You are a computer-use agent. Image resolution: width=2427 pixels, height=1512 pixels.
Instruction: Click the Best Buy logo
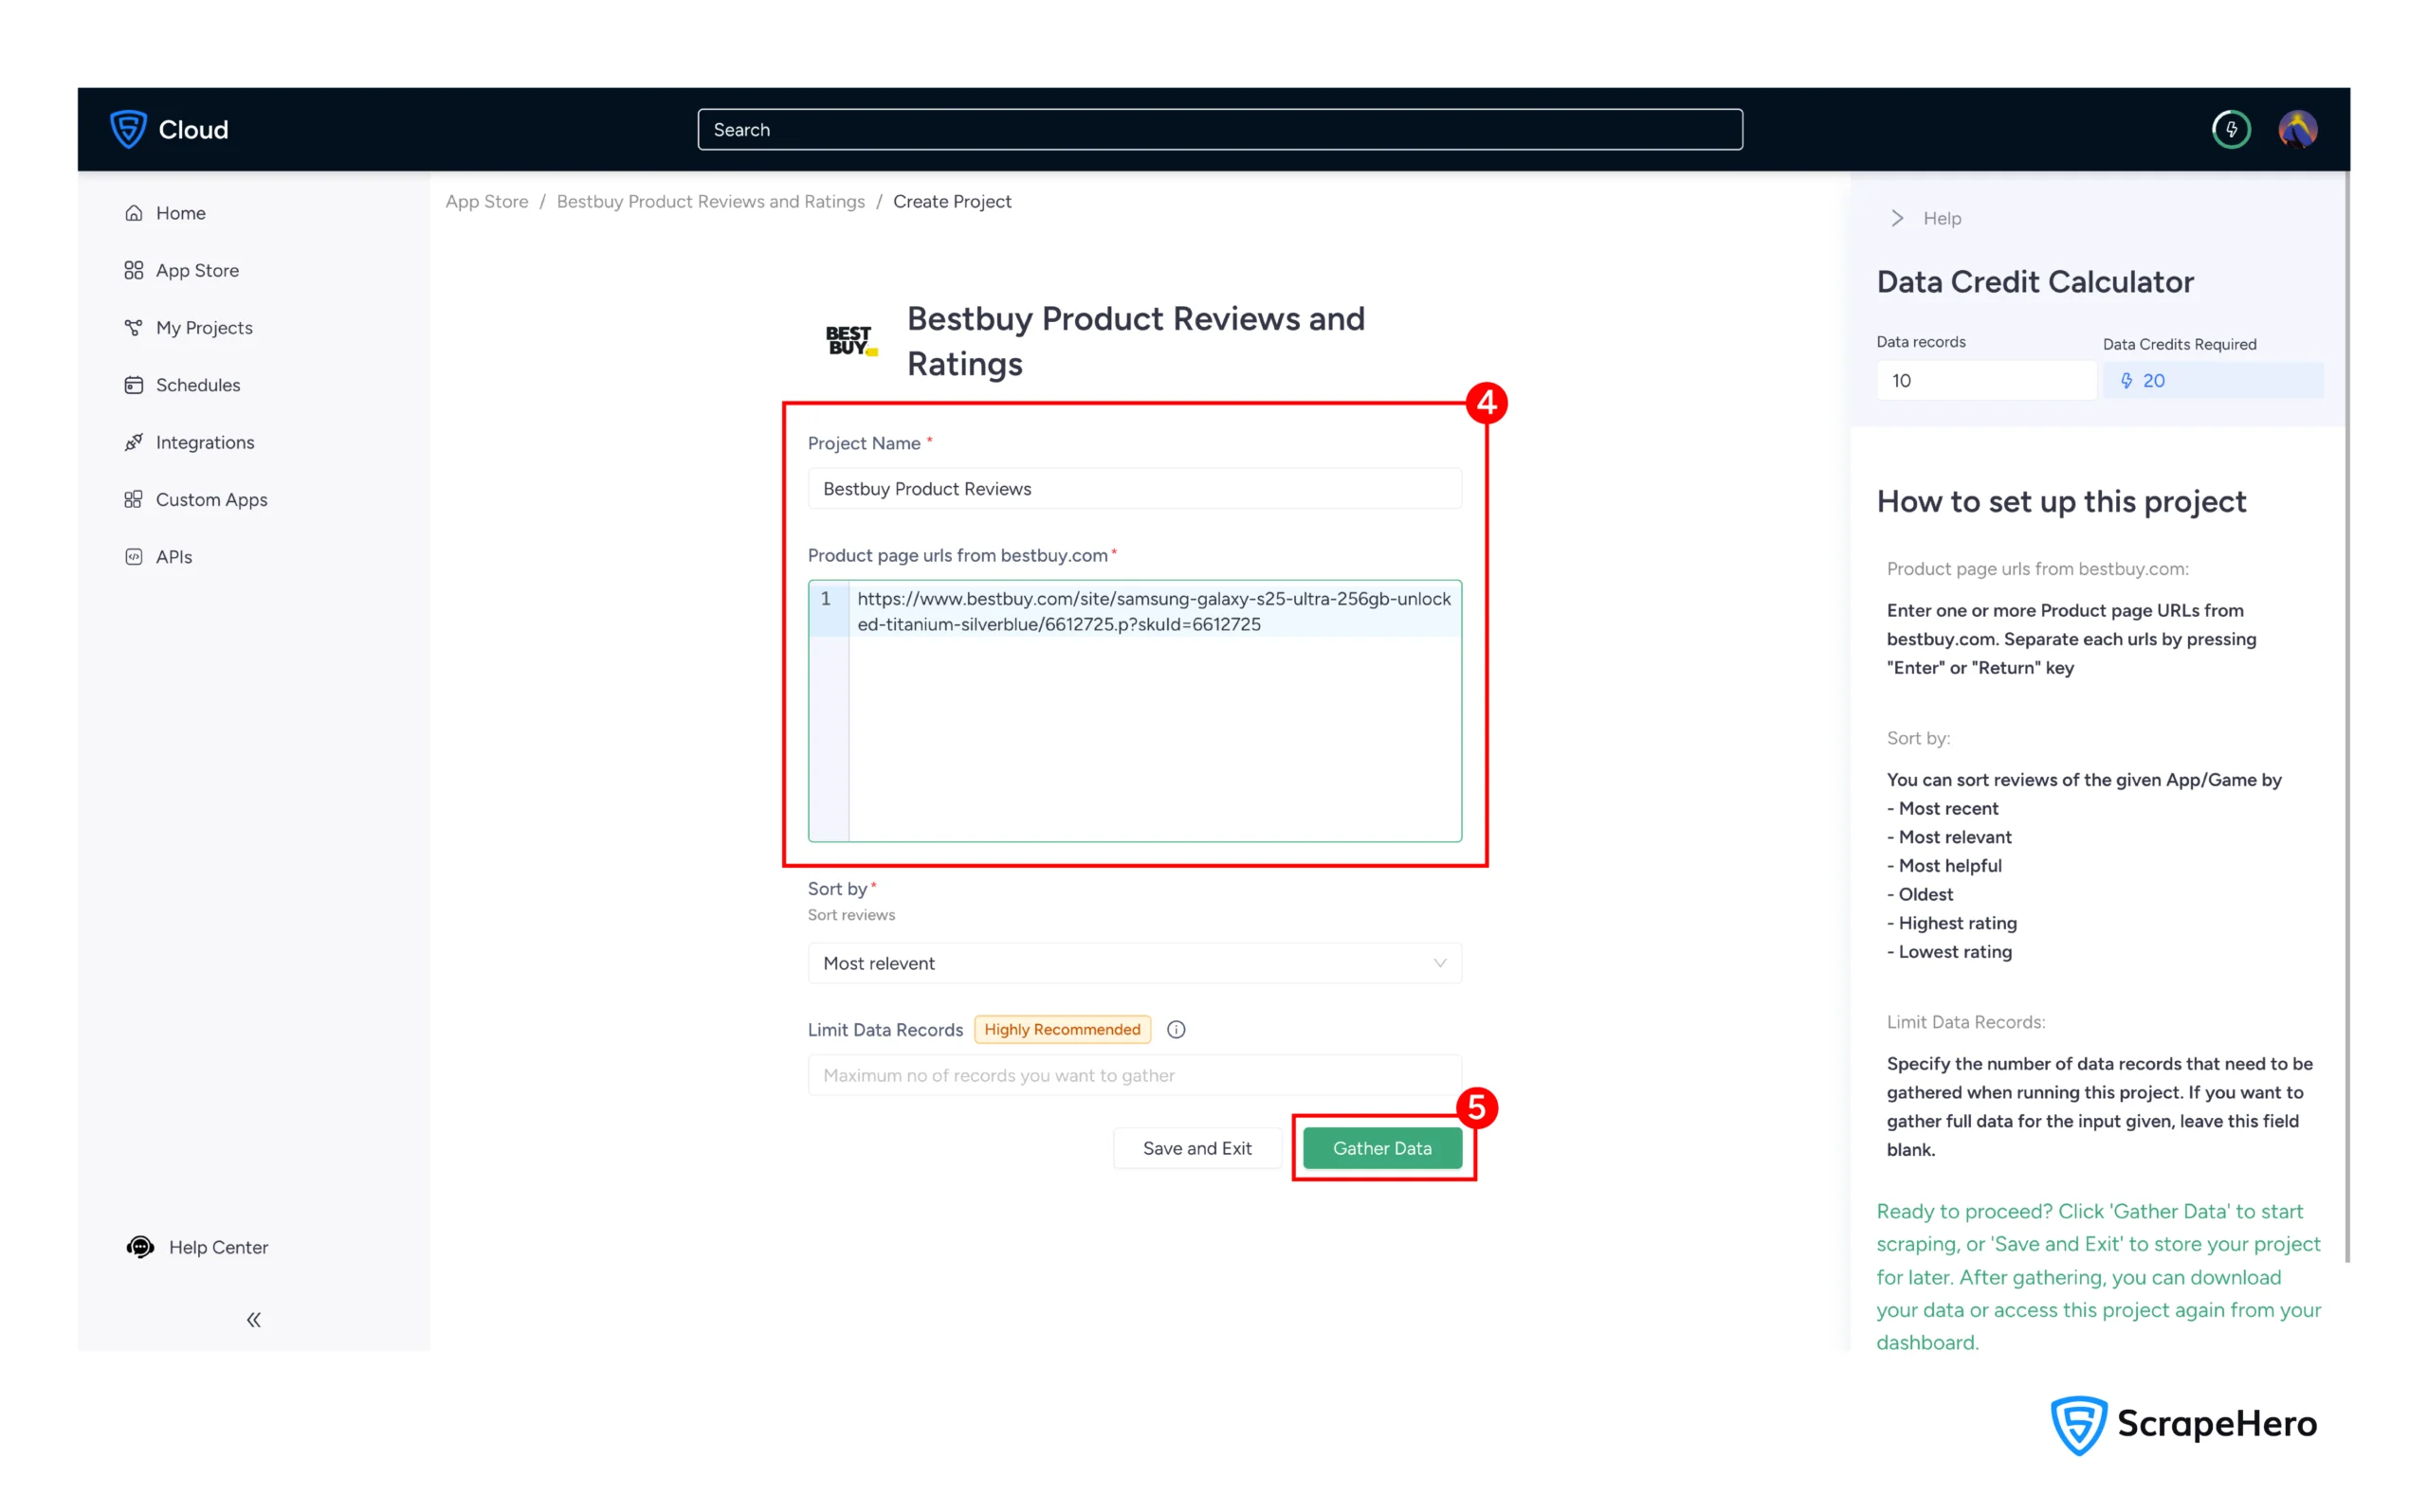point(850,340)
